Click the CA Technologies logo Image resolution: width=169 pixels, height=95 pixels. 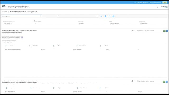tap(4, 7)
